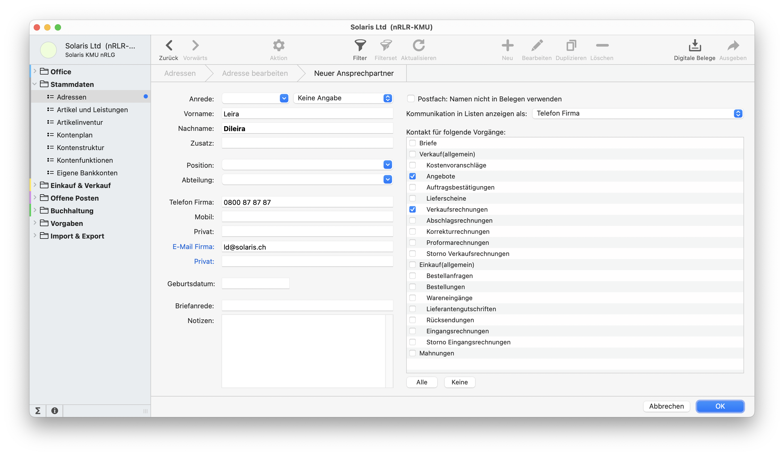Click the Aktion gear icon
The image size is (784, 456).
pyautogui.click(x=278, y=46)
